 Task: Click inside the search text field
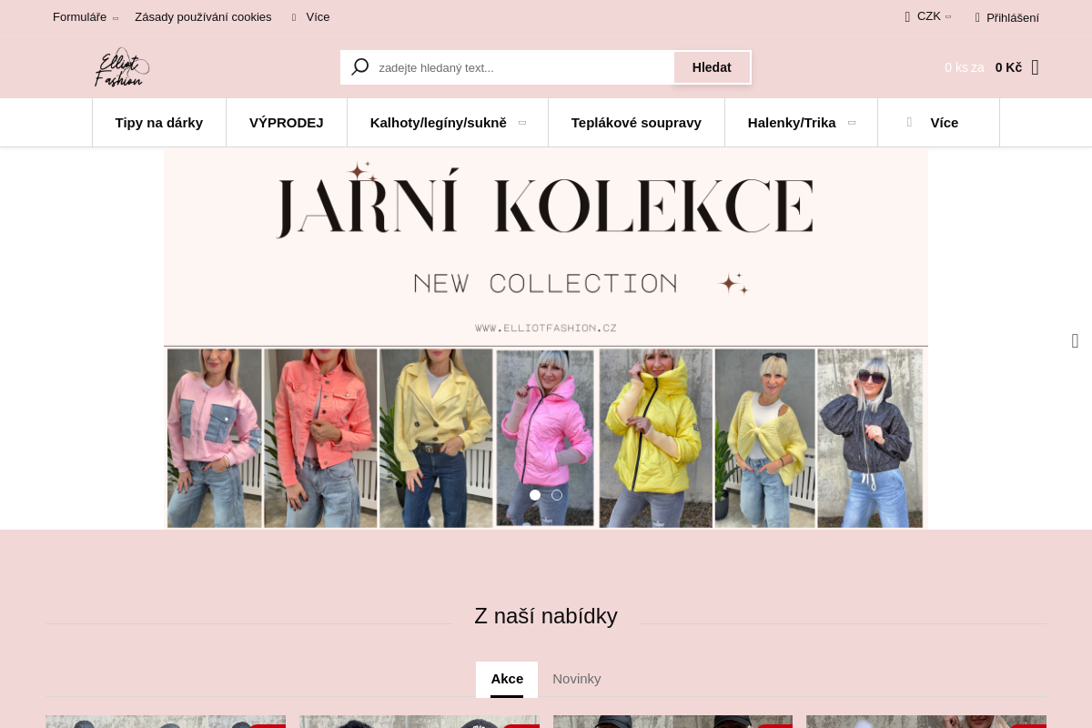519,66
